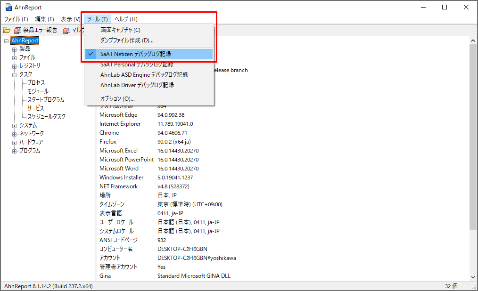Click the vertical scrollbar thumb
Image resolution: width=478 pixels, height=291 pixels.
point(473,137)
